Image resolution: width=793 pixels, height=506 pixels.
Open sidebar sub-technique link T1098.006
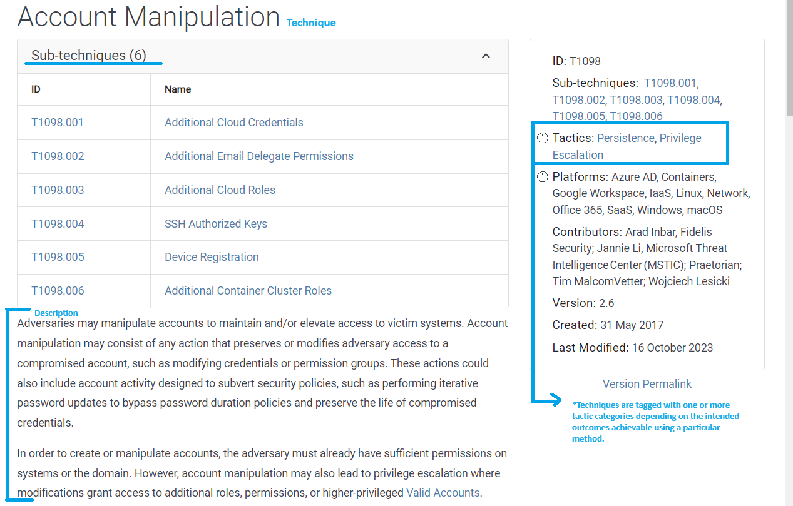(636, 116)
